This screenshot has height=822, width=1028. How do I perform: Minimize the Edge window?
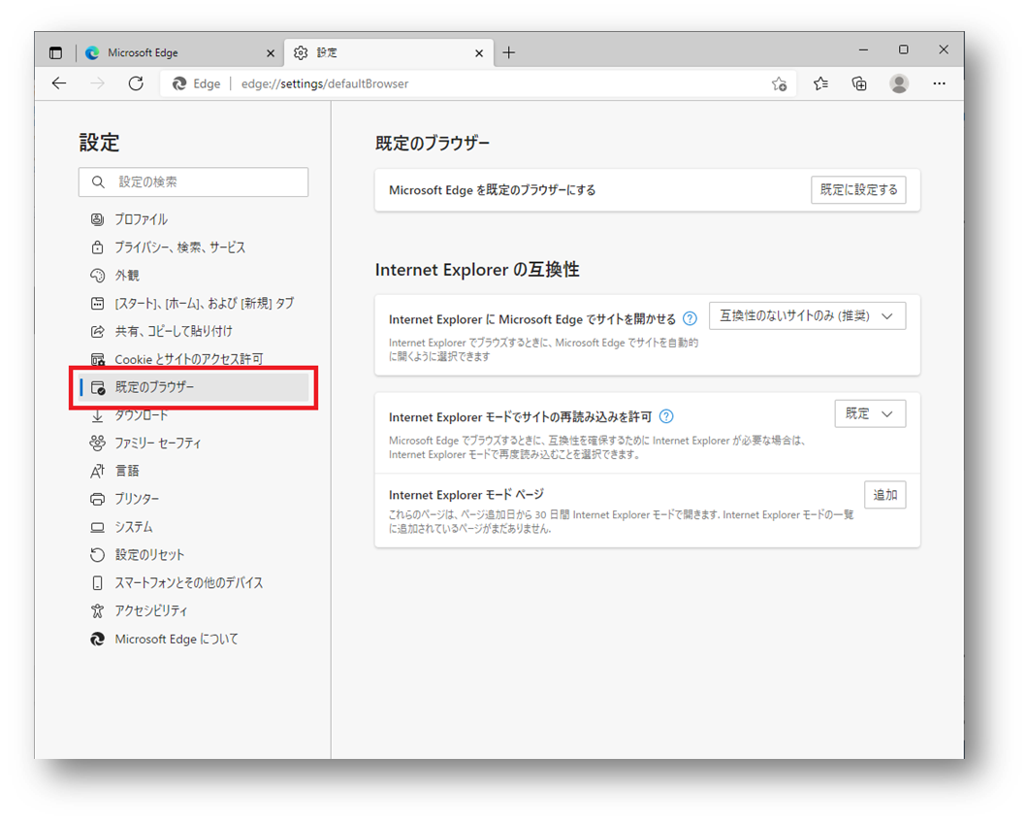pyautogui.click(x=863, y=49)
